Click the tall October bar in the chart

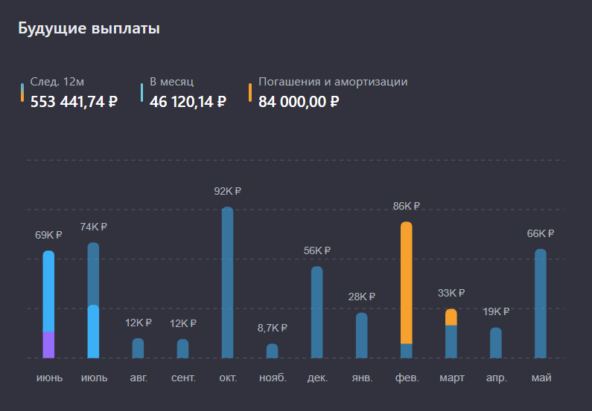(x=228, y=282)
